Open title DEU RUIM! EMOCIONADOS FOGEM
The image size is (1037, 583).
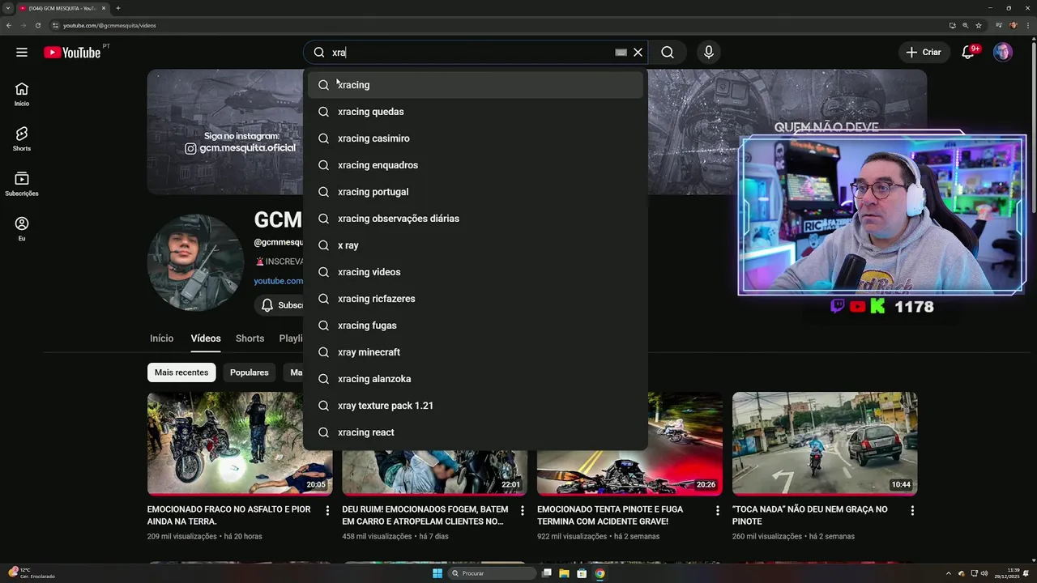(425, 515)
